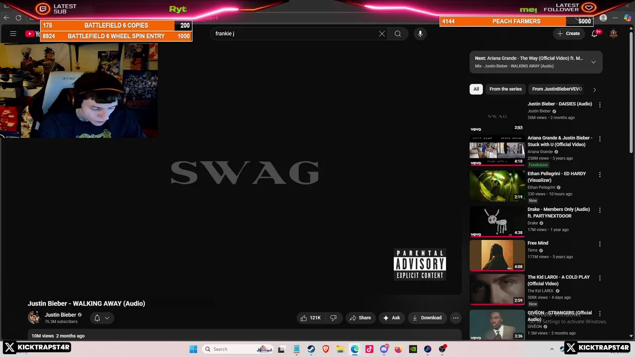This screenshot has height=357, width=635.
Task: Select the From the series chip
Action: click(x=506, y=89)
